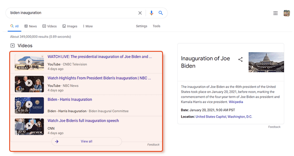
Task: Open search Tools
Action: click(156, 26)
